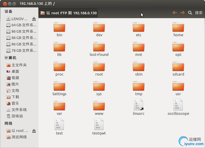Close the file manager window
Viewport: 205px width, 148px height.
pyautogui.click(x=5, y=4)
